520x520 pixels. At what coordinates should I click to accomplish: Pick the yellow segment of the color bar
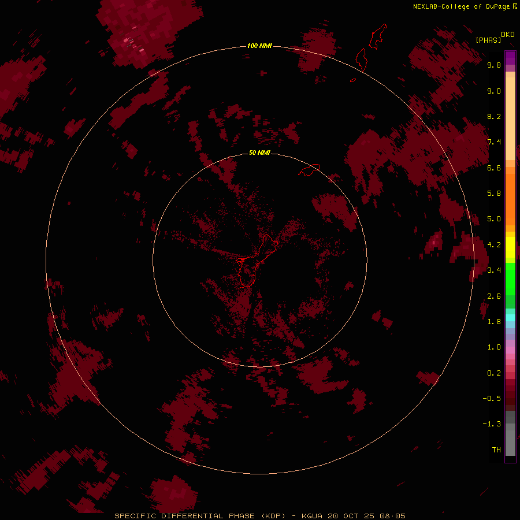click(510, 247)
